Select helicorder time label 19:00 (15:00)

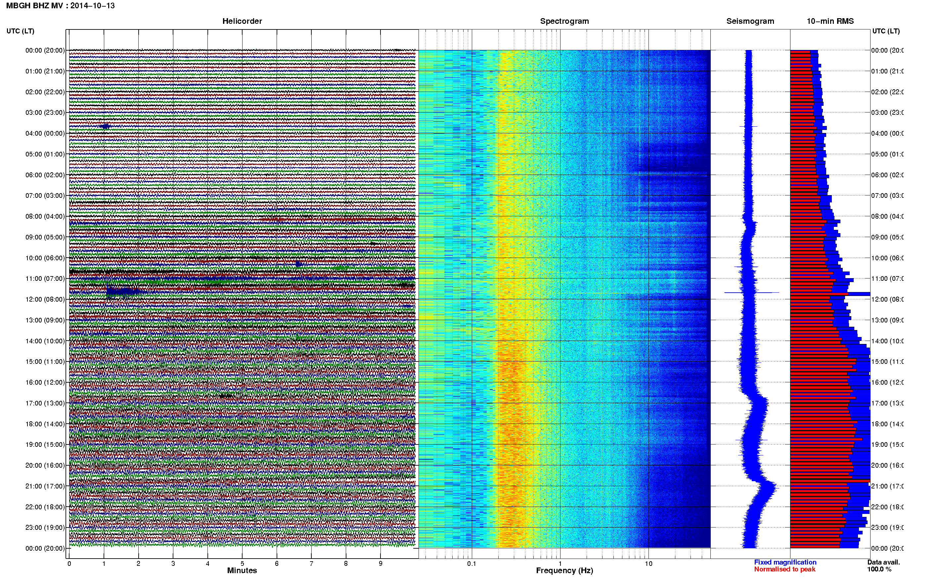pos(45,445)
